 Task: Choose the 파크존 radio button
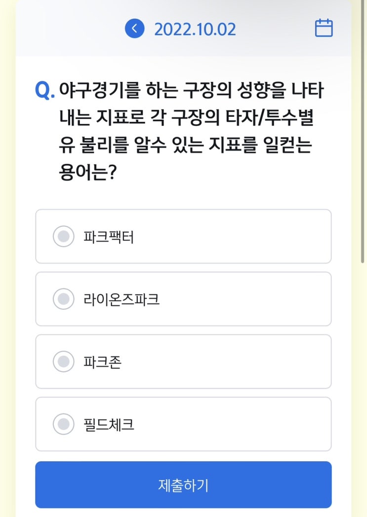(x=63, y=362)
